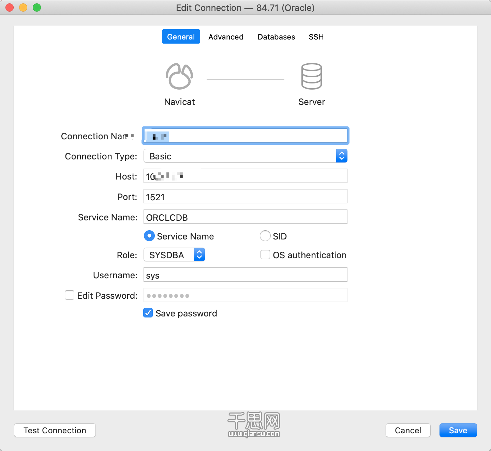The image size is (491, 451).
Task: Click the Server database icon
Action: click(x=312, y=76)
